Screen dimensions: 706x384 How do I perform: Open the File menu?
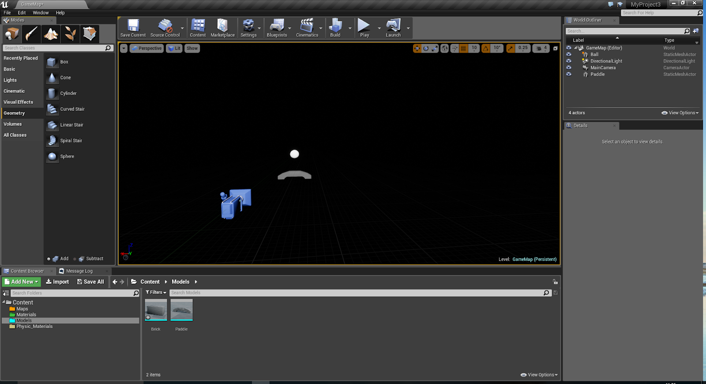[x=7, y=13]
